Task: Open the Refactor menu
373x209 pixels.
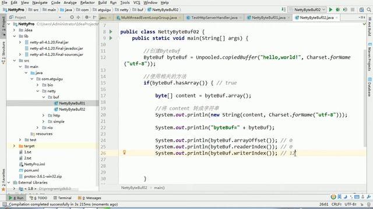Action: 87,2
